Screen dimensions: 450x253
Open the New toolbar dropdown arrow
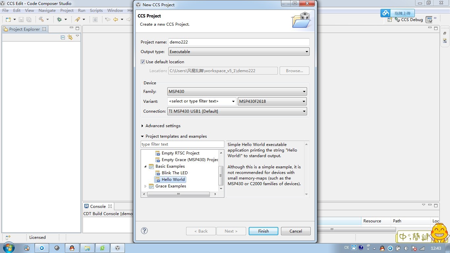tap(14, 19)
